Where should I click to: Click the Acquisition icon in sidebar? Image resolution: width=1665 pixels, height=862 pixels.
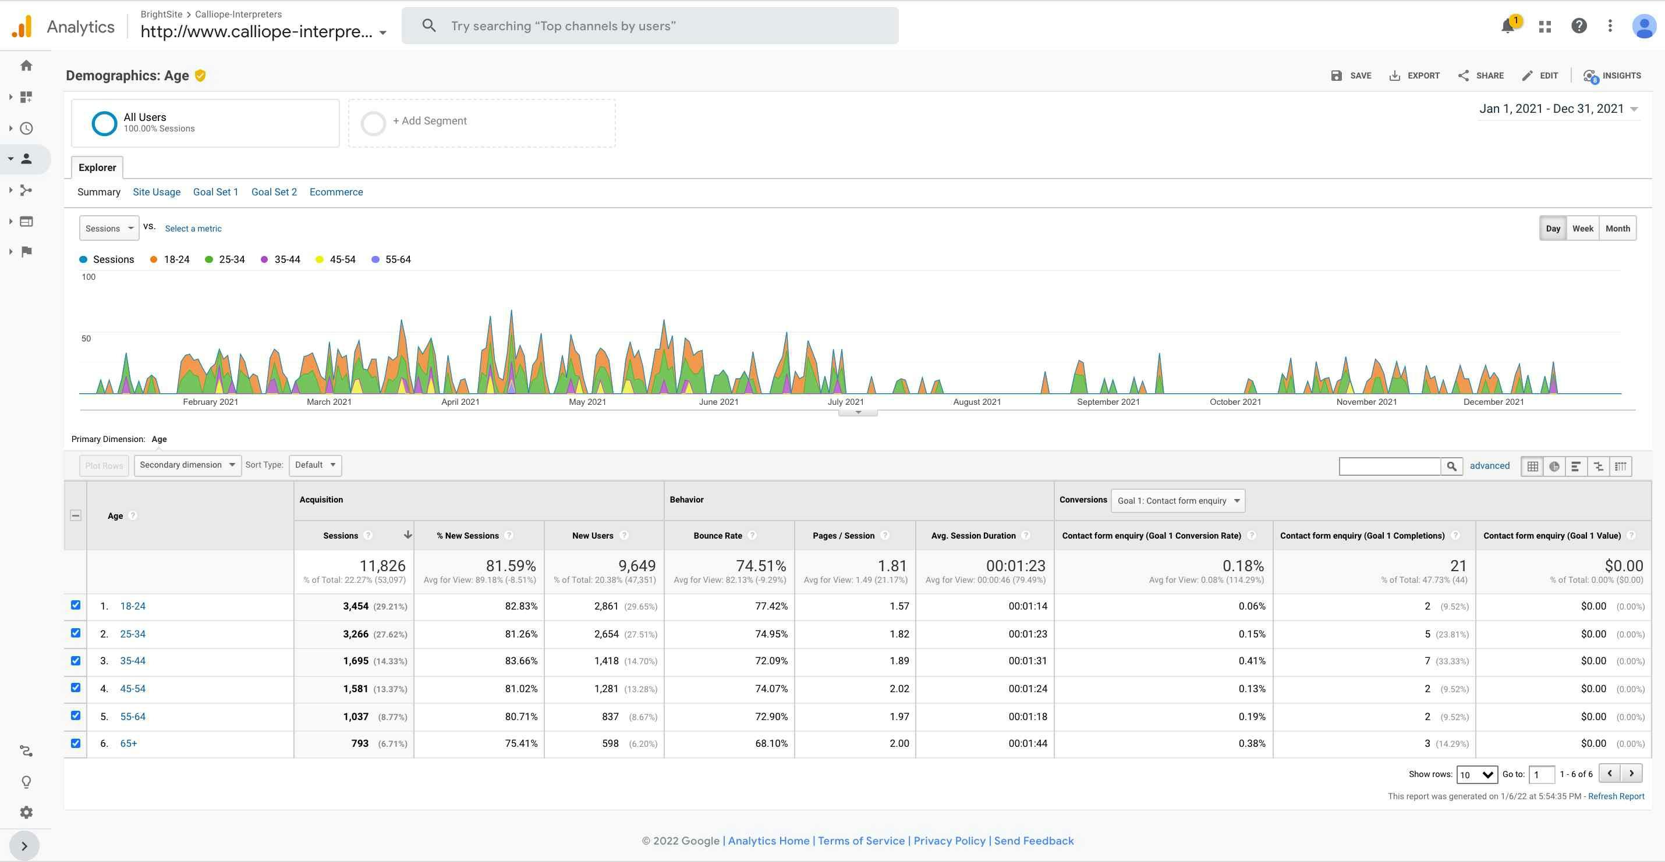pos(27,190)
